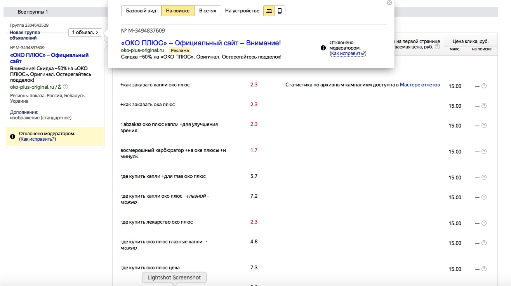The height and width of the screenshot is (286, 511).
Task: Click value 7.3 in 'око плюс цена' row
Action: click(254, 267)
